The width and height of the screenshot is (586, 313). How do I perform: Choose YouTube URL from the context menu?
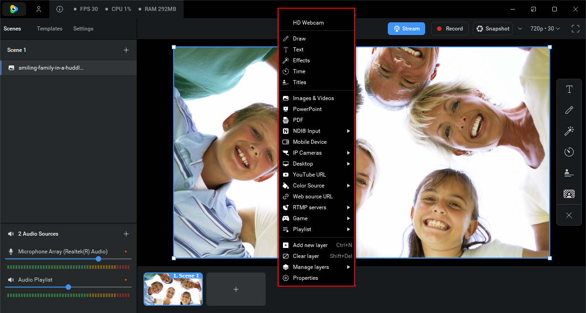[x=309, y=175]
